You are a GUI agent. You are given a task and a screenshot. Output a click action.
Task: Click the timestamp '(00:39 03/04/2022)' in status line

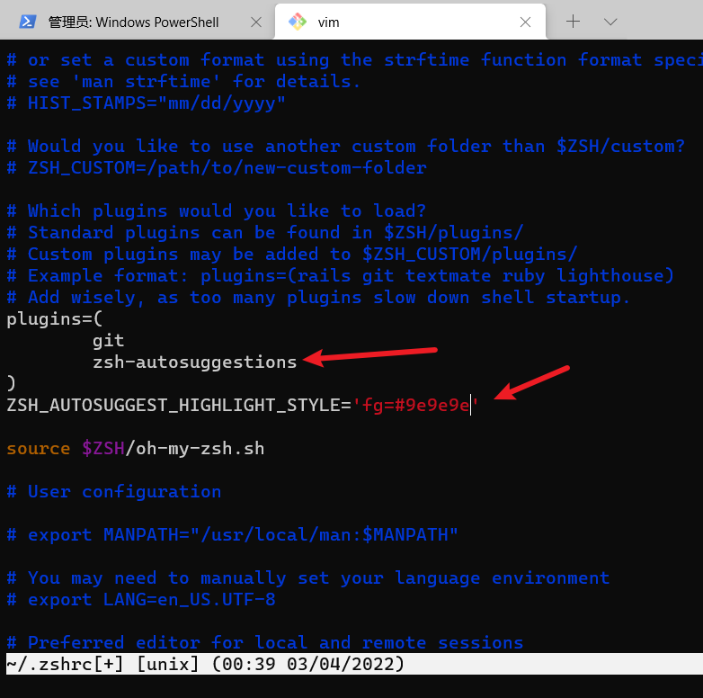click(307, 664)
